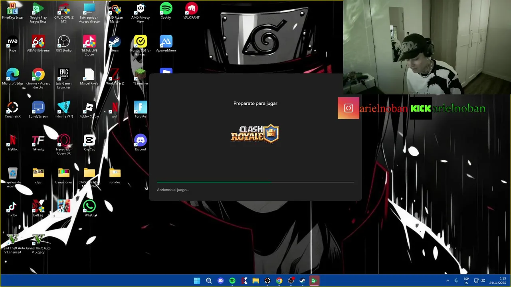Open the CARPETA PARA MOSTRAR folder
Viewport: 511px width, 287px height.
click(x=89, y=178)
